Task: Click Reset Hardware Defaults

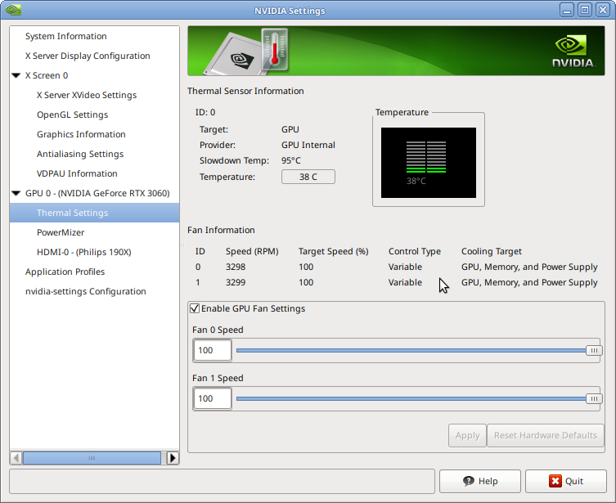Action: [x=545, y=435]
